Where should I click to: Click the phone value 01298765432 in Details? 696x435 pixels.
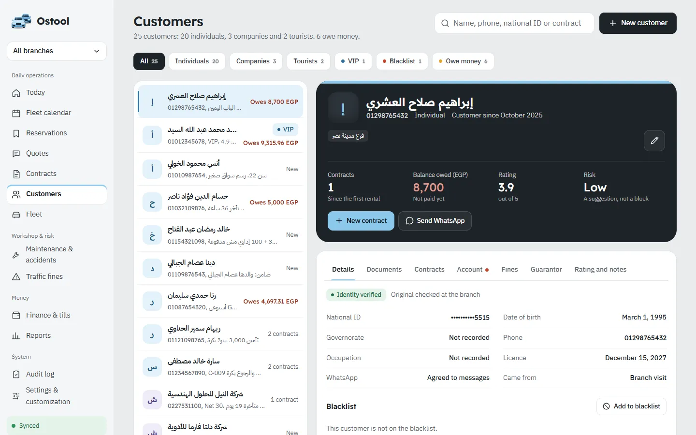645,338
